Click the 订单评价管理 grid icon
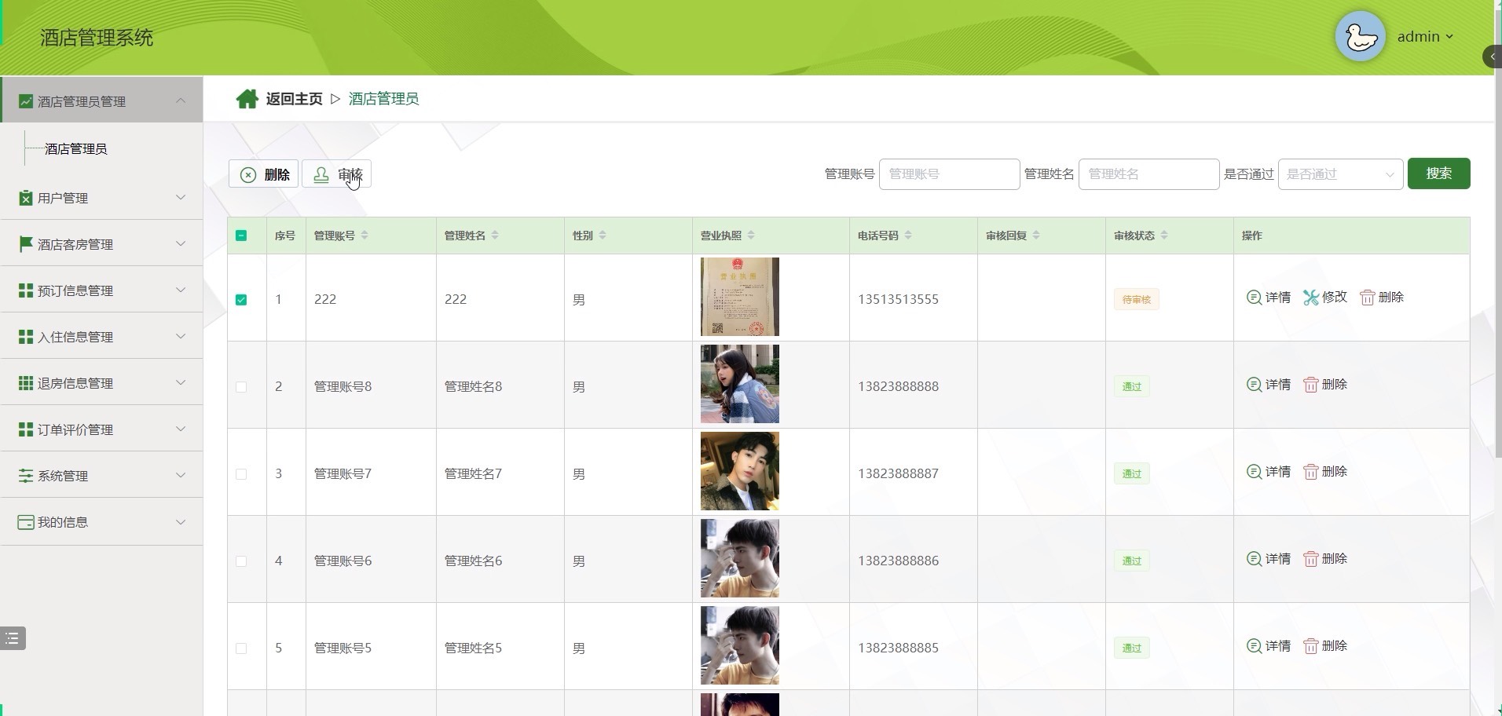 pos(26,429)
